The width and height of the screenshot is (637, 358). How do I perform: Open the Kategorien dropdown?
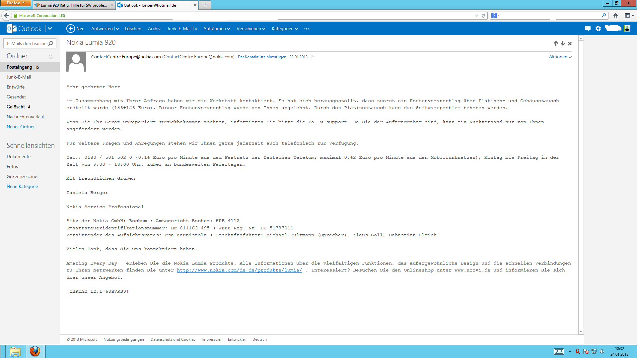[x=284, y=29]
